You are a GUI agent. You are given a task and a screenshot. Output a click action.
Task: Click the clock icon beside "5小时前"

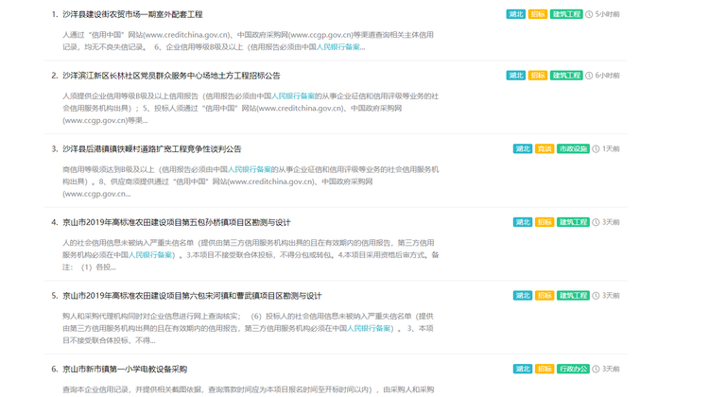[589, 15]
